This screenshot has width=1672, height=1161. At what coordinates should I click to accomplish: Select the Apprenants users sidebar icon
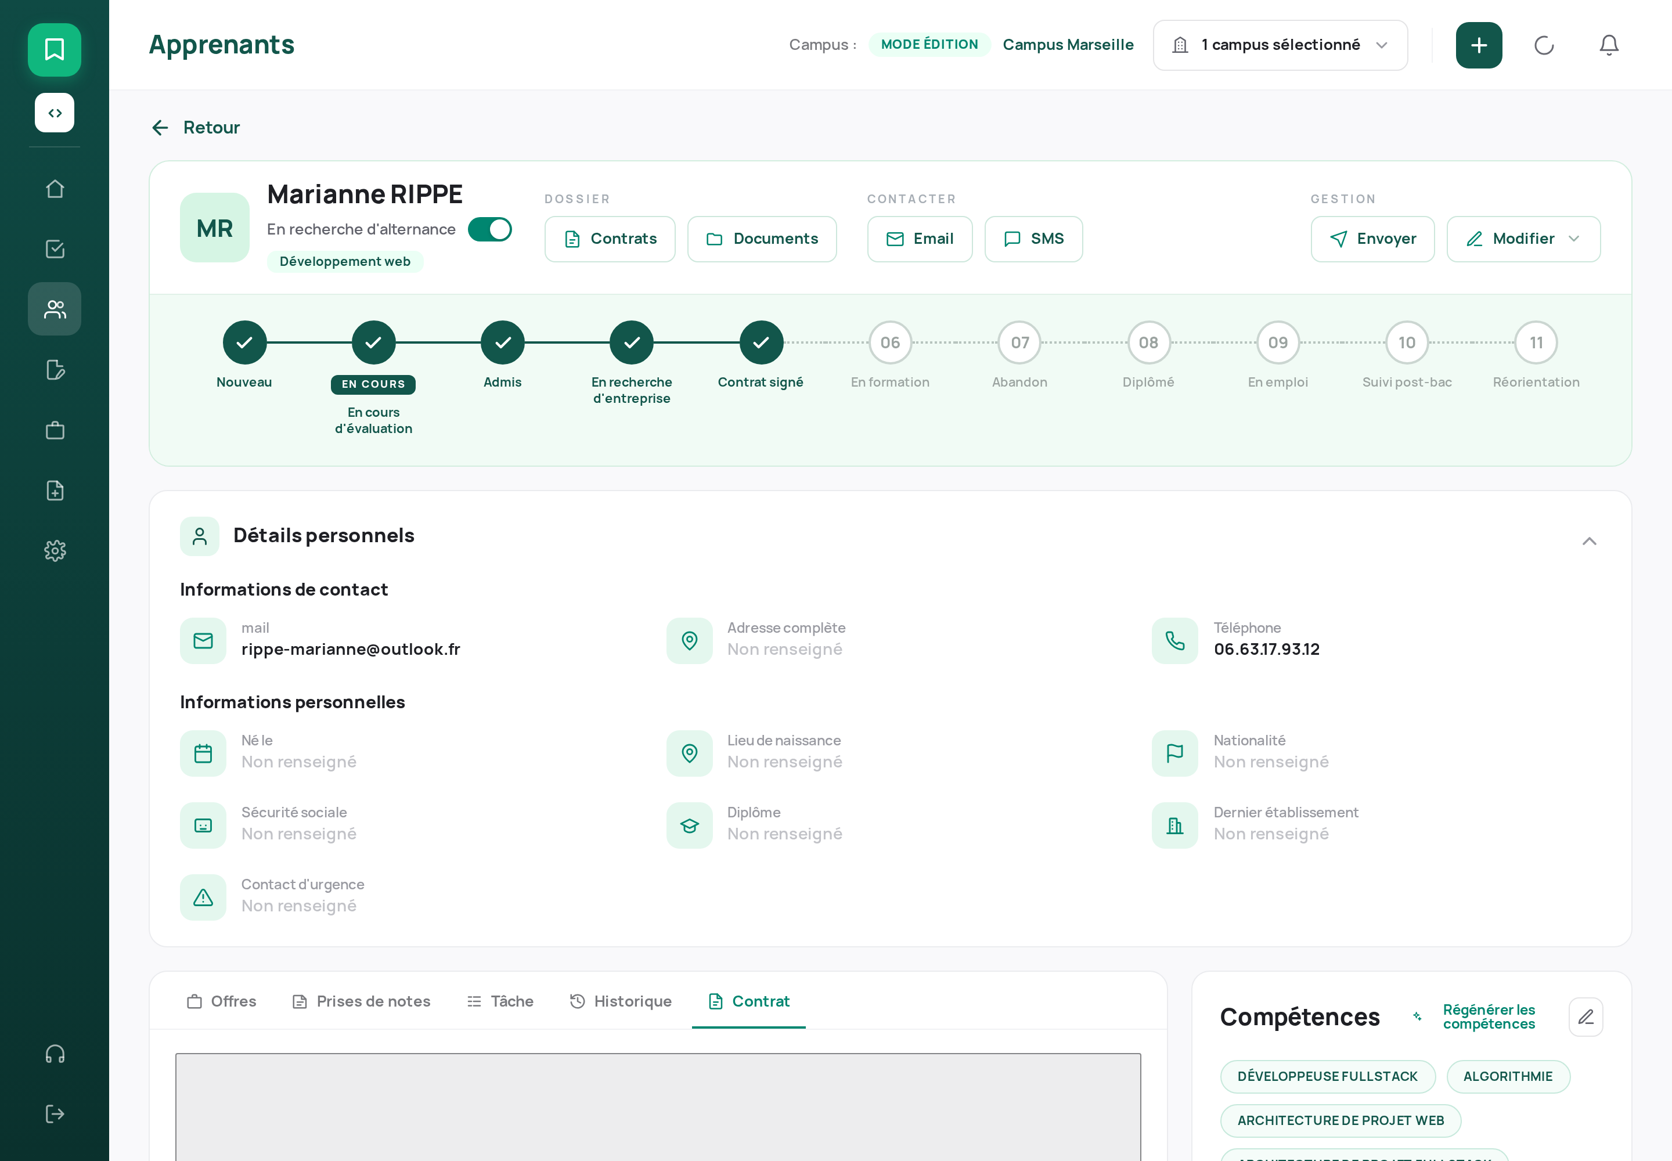(55, 309)
